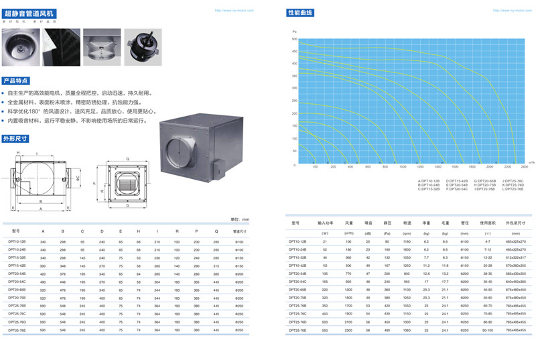Click the fan impeller thumbnail image

(21, 46)
